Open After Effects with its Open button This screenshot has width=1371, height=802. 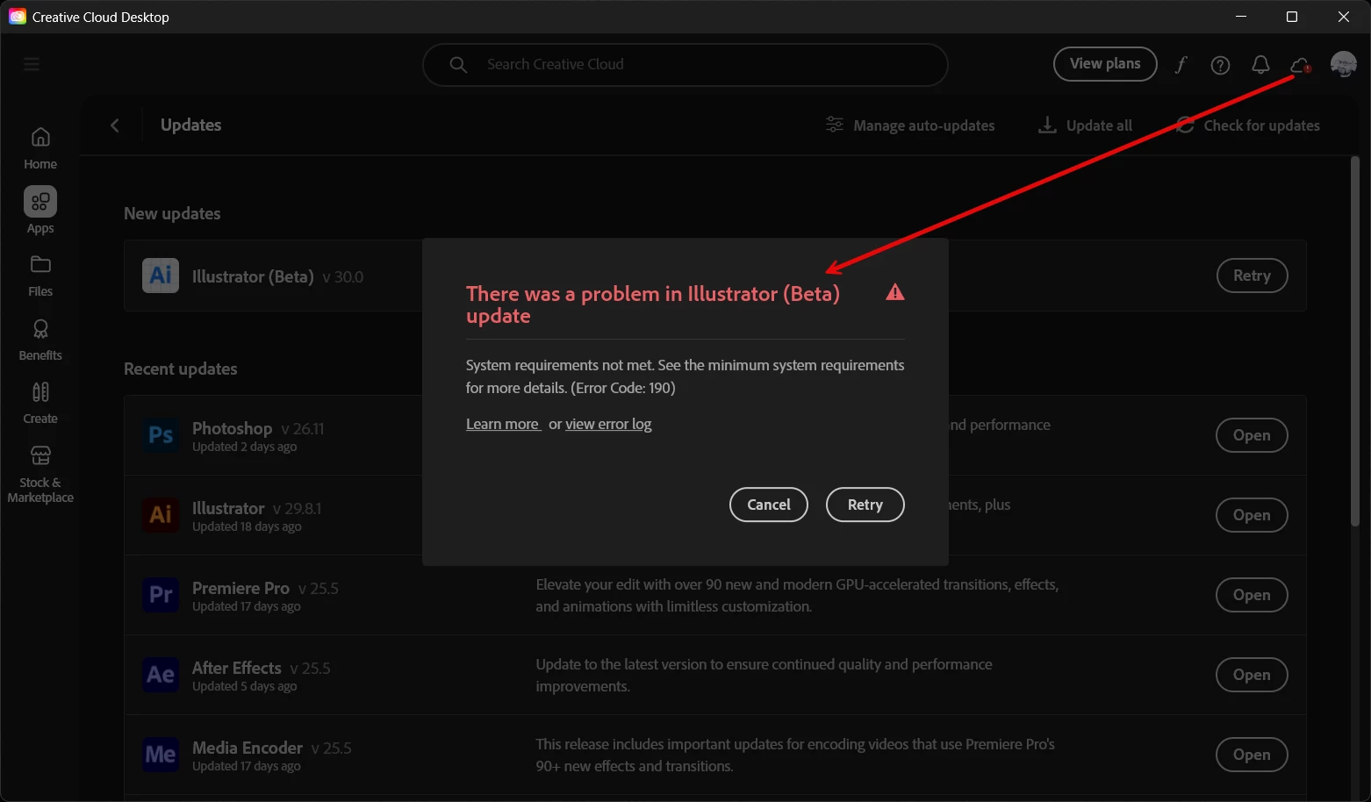pos(1252,675)
